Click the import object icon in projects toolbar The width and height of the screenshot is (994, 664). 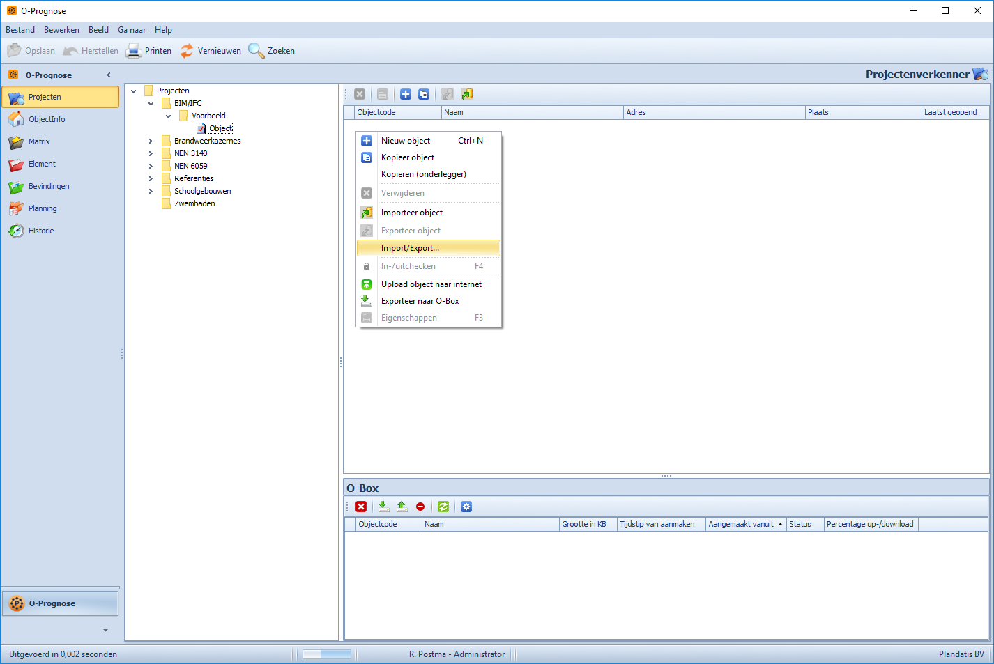[x=467, y=94]
